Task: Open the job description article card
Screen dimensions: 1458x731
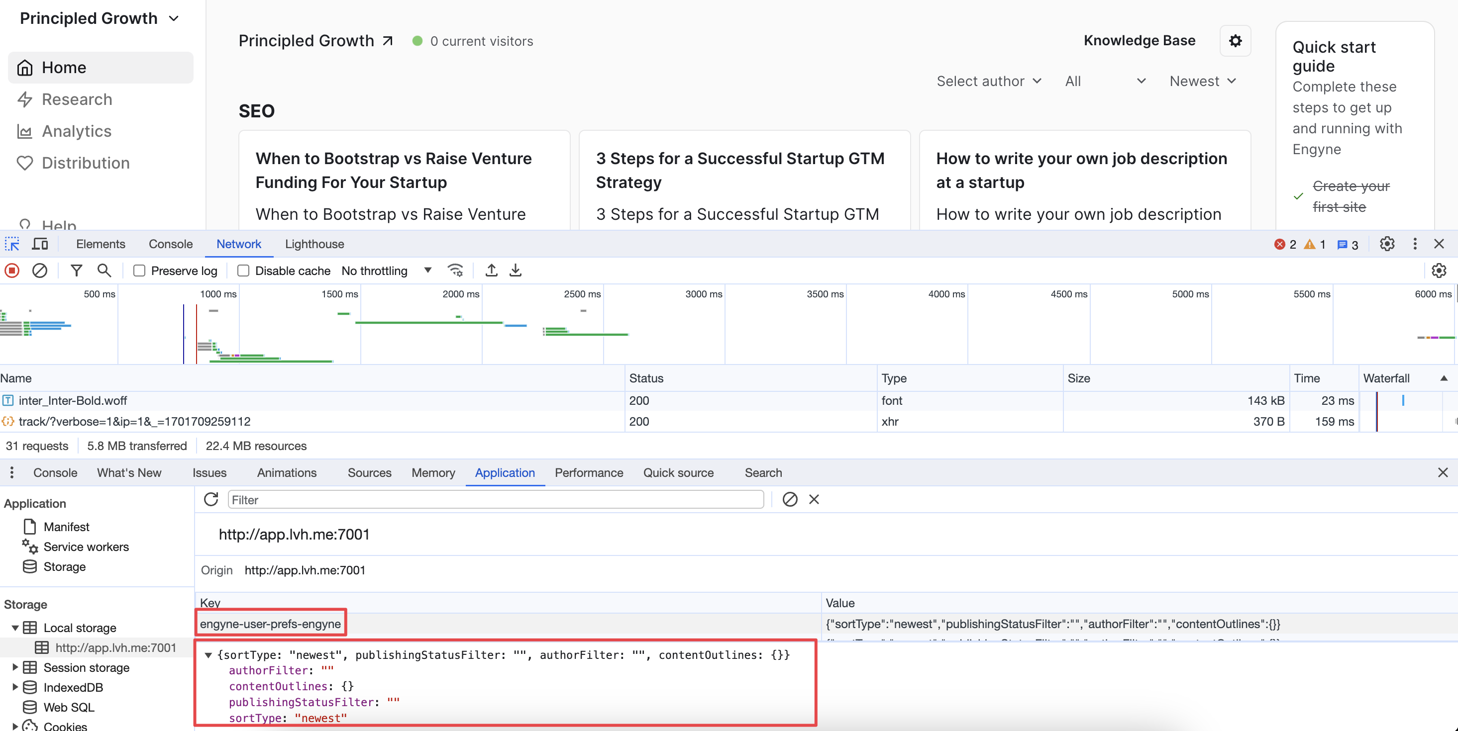Action: tap(1084, 180)
